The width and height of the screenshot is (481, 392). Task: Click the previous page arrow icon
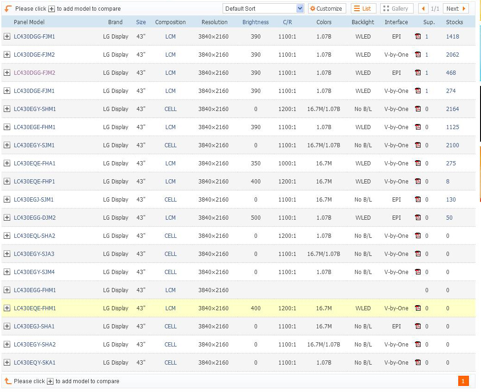coord(423,8)
